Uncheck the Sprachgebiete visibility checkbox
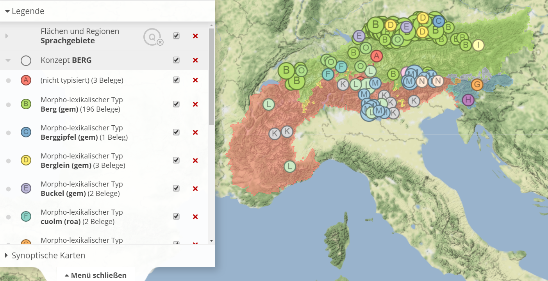The height and width of the screenshot is (281, 548). click(x=176, y=36)
